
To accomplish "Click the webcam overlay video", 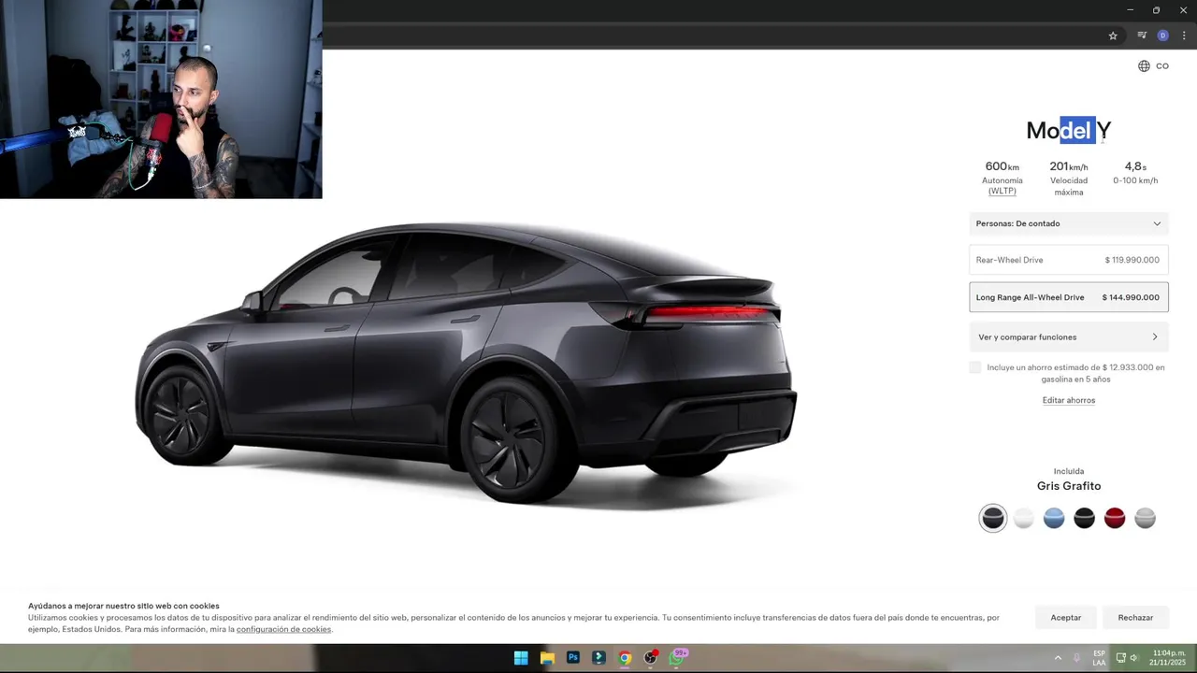I will pyautogui.click(x=161, y=99).
